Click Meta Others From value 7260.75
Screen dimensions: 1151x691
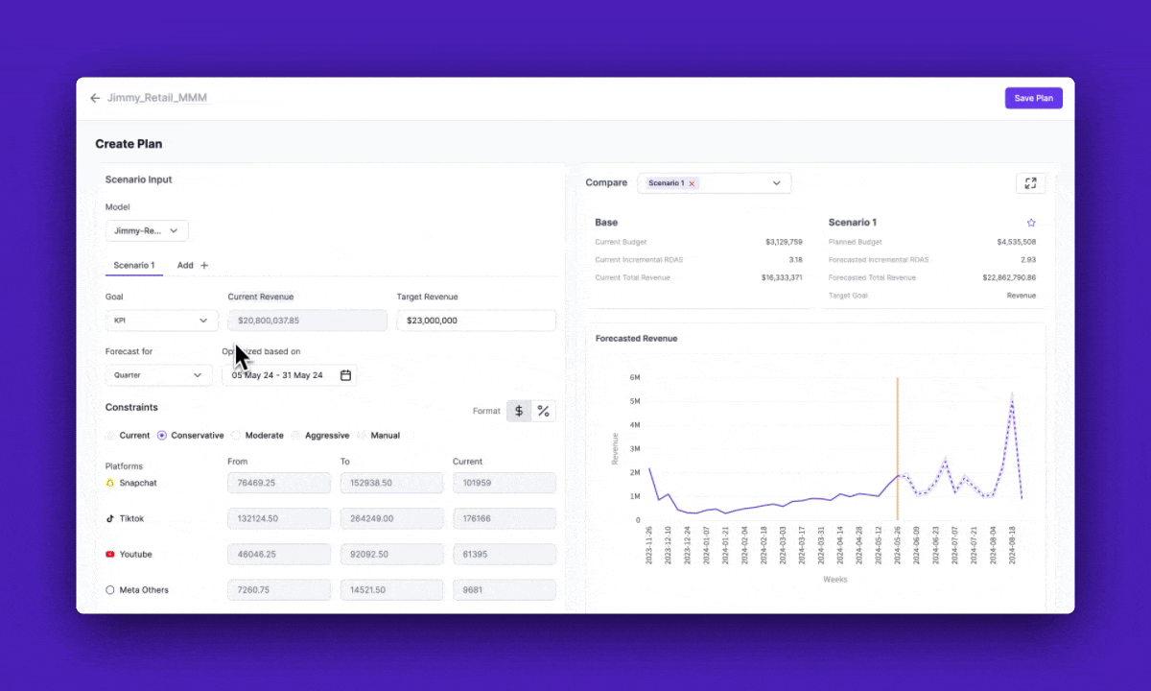pos(279,590)
